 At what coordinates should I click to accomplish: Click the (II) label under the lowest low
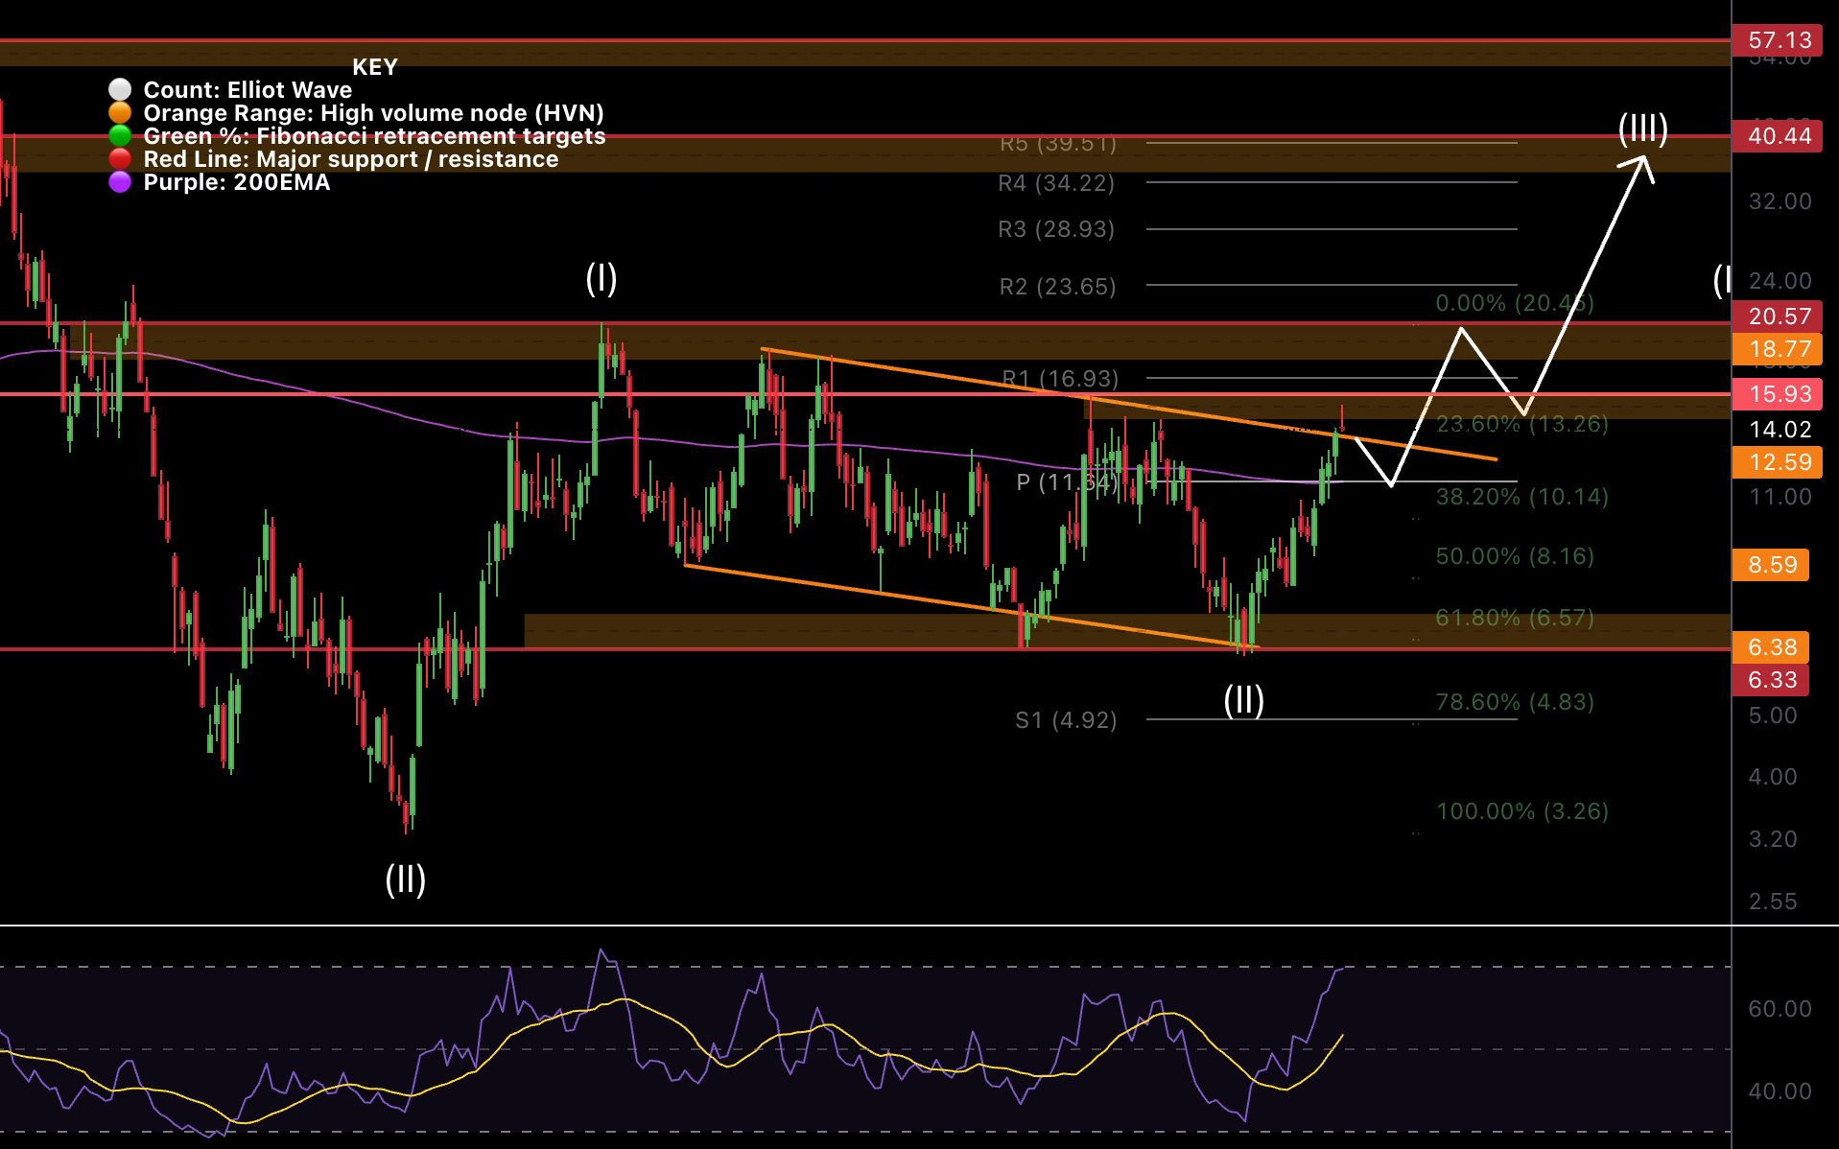pyautogui.click(x=405, y=879)
